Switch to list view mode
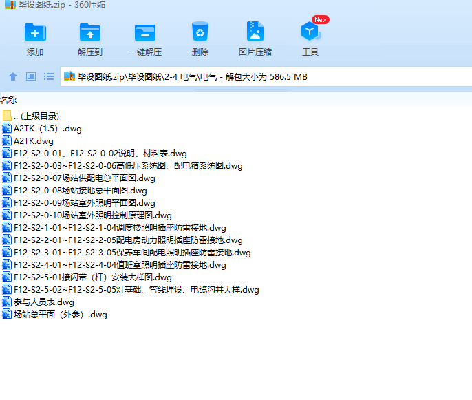 pyautogui.click(x=49, y=76)
